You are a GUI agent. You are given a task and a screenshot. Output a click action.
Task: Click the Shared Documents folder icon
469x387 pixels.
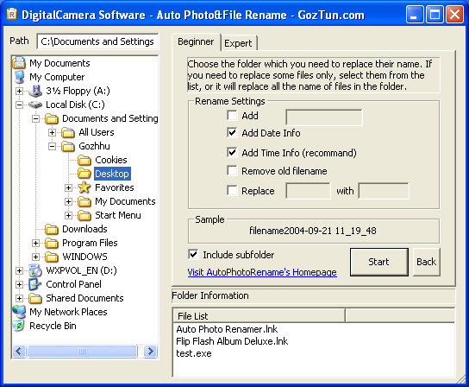[x=35, y=298]
